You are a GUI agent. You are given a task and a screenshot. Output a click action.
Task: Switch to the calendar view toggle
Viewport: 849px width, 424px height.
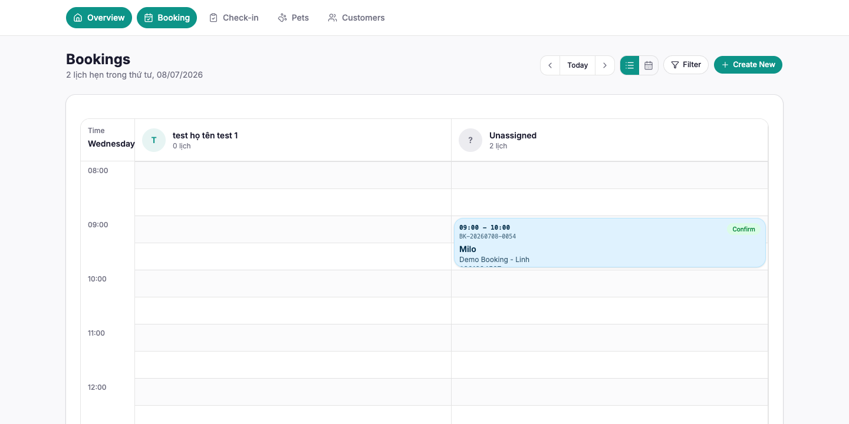point(649,65)
